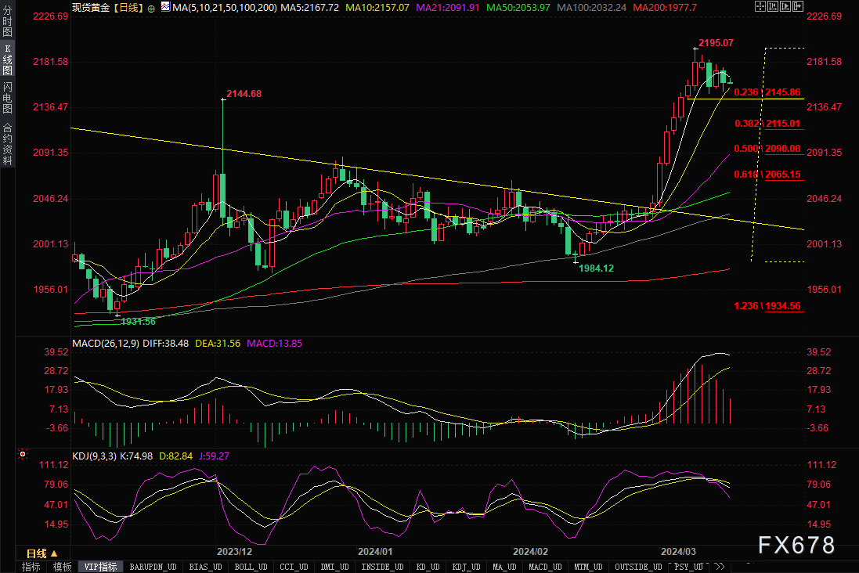This screenshot has width=859, height=573.
Task: Expand more indicators with >> arrow
Action: [x=720, y=567]
